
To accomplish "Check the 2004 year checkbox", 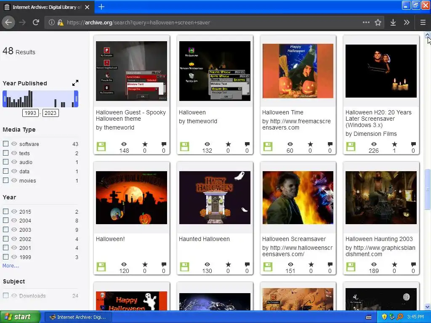I will pyautogui.click(x=5, y=220).
